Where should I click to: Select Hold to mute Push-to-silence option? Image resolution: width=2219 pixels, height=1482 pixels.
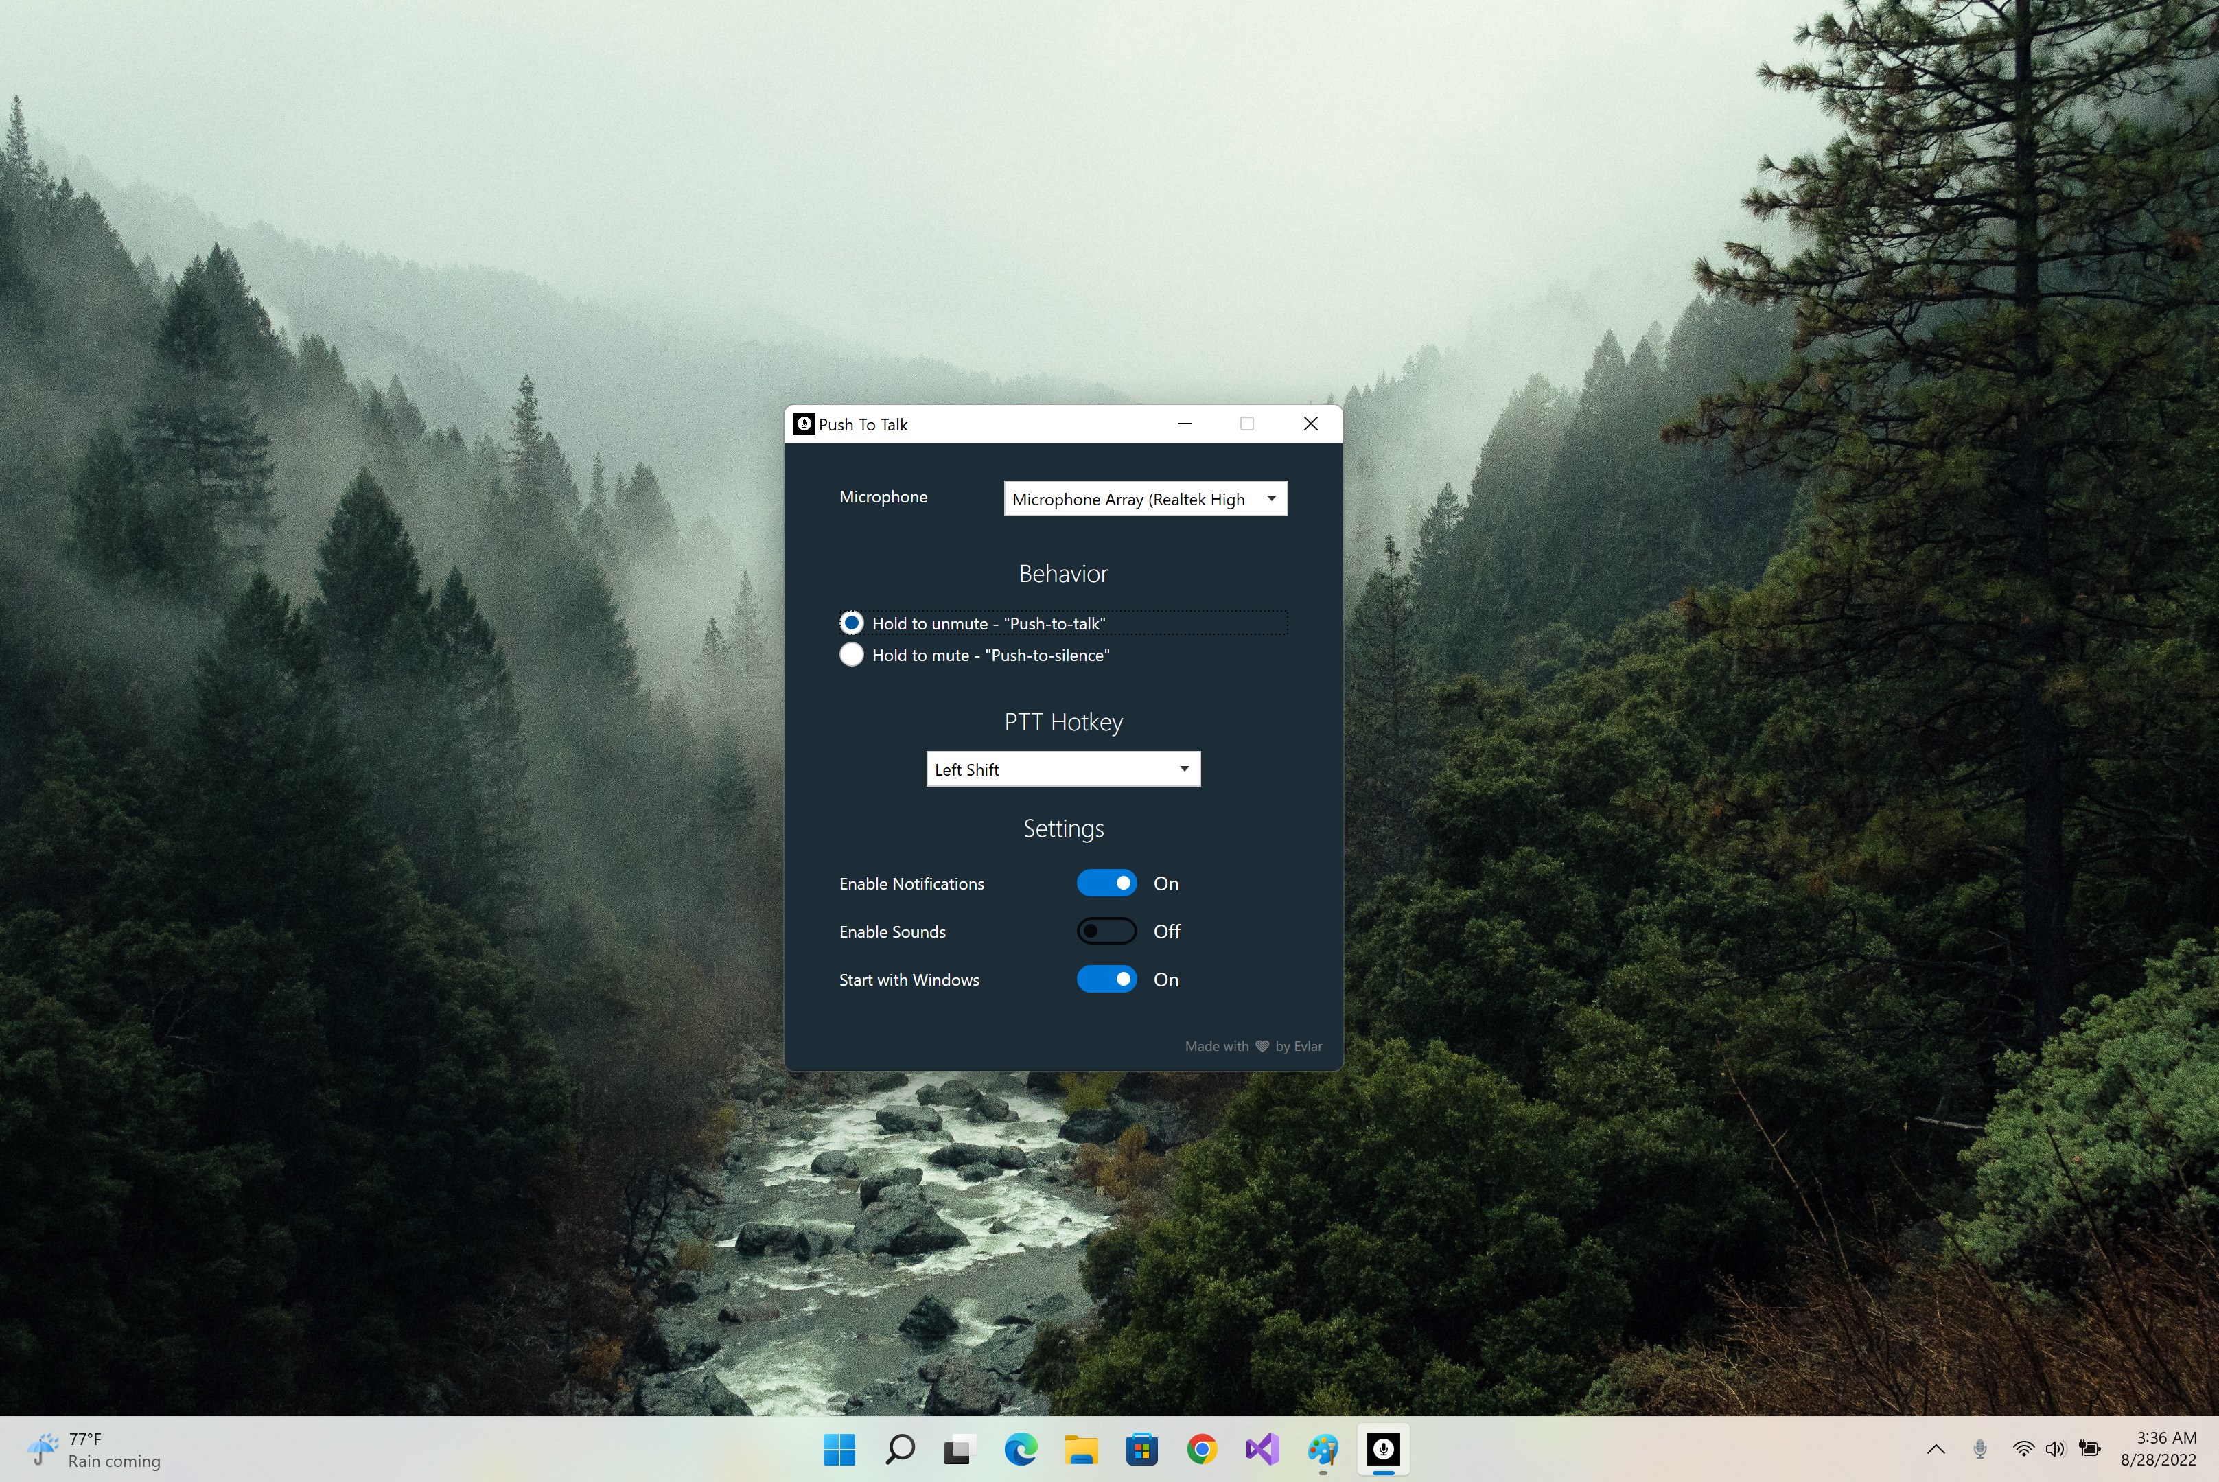point(975,655)
